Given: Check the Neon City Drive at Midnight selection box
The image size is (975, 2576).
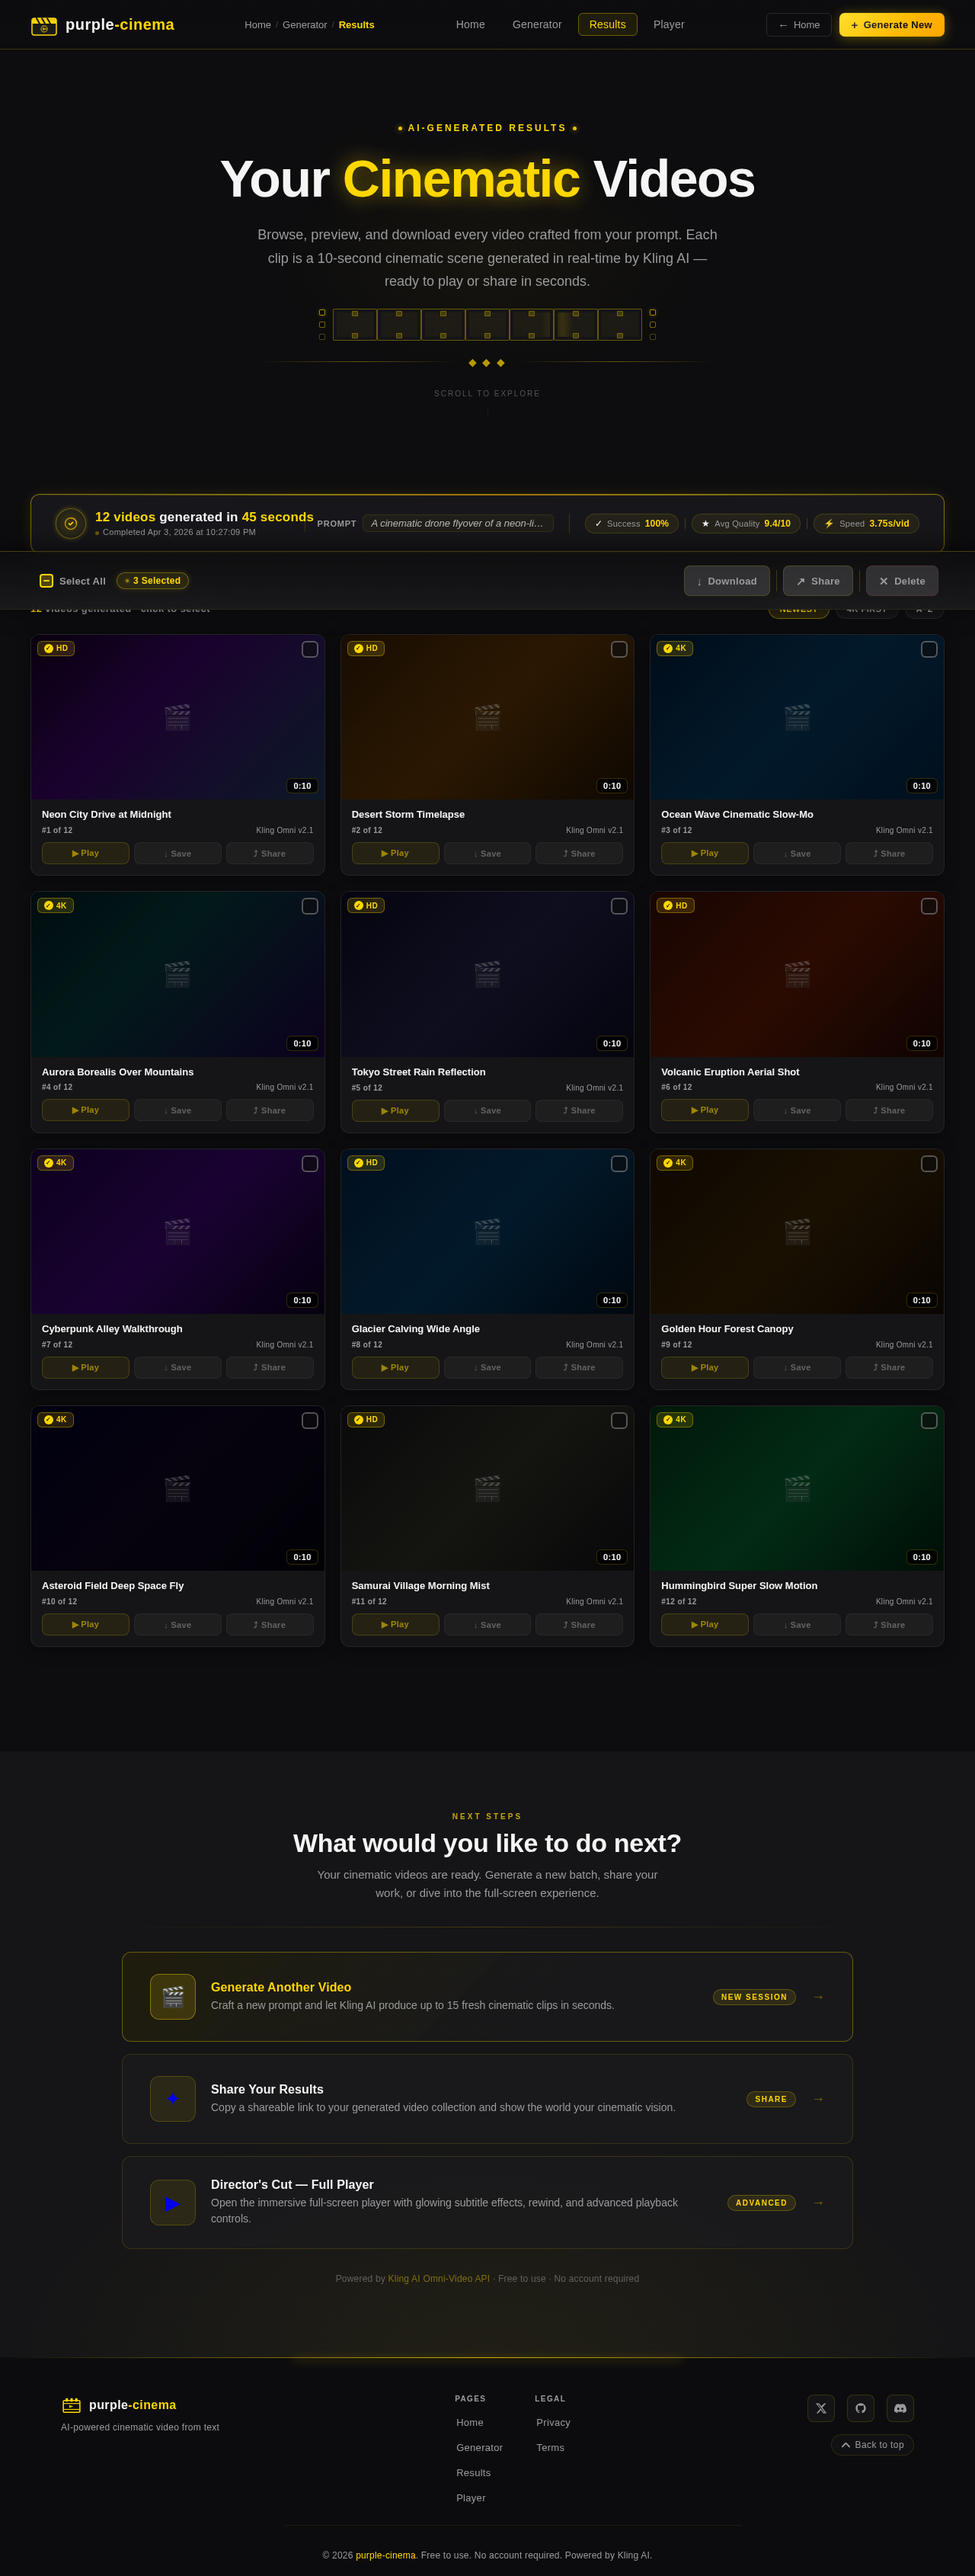Looking at the screenshot, I should (310, 649).
